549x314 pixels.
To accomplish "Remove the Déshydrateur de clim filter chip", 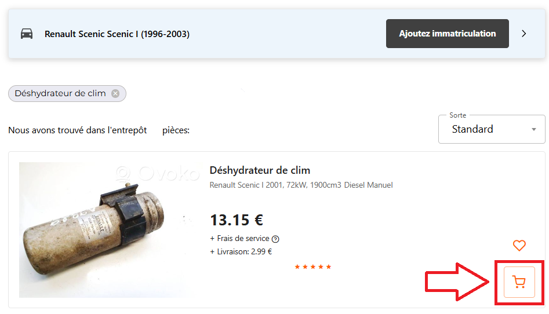I will [x=115, y=93].
